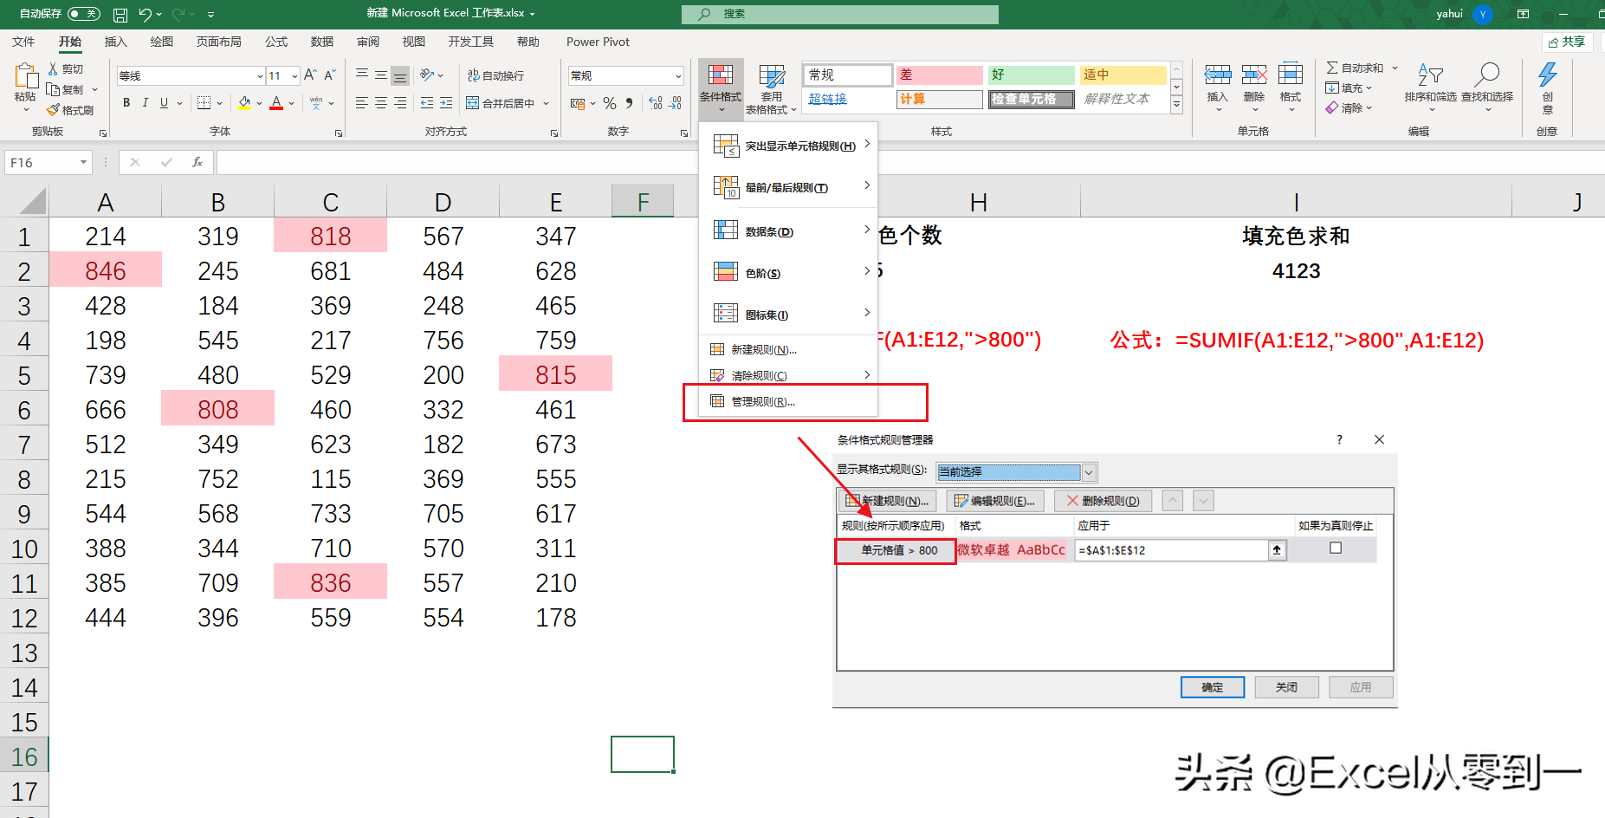Open the font size dropdown
The image size is (1605, 818).
coord(294,76)
